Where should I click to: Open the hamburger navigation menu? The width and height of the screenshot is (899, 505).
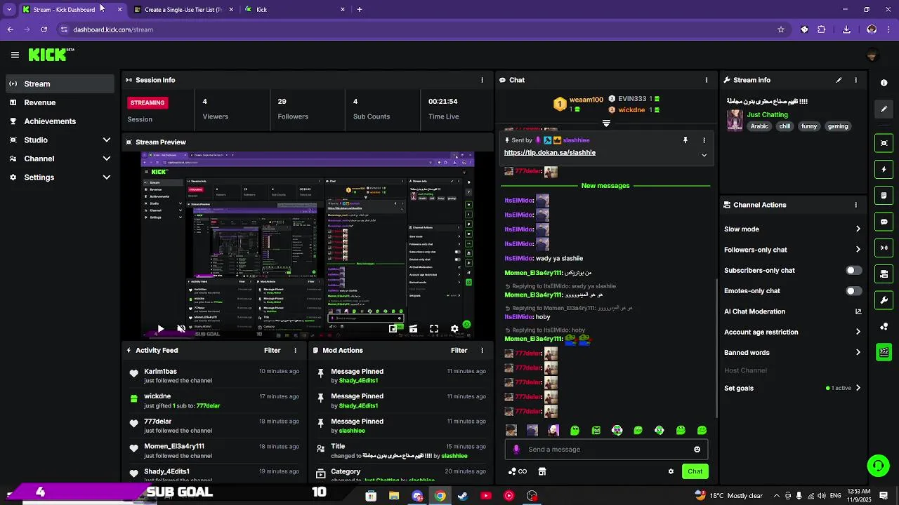(15, 55)
